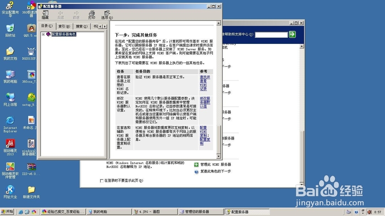Click the tab strip right scroll arrow
Screen dimensions: 385x216
[105, 27]
